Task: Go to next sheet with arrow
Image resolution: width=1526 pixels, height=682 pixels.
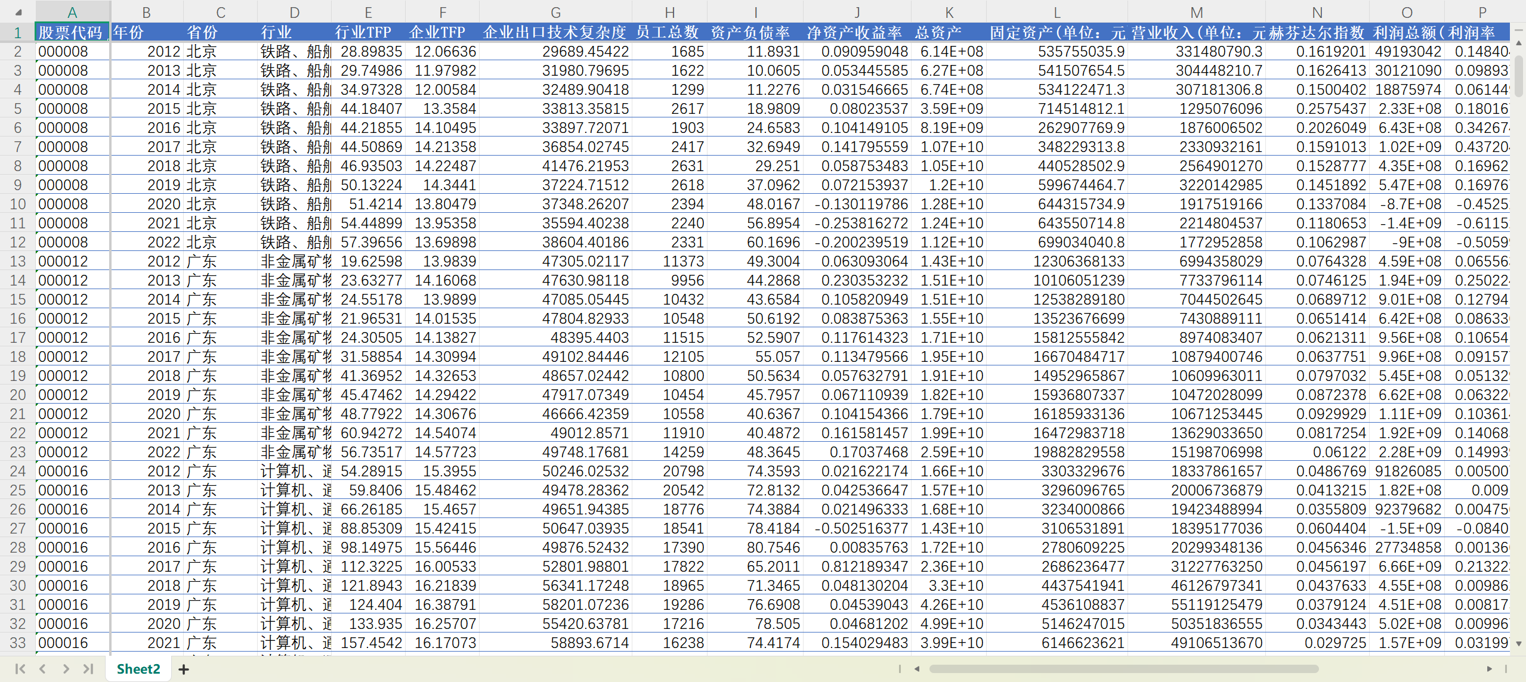Action: [66, 669]
